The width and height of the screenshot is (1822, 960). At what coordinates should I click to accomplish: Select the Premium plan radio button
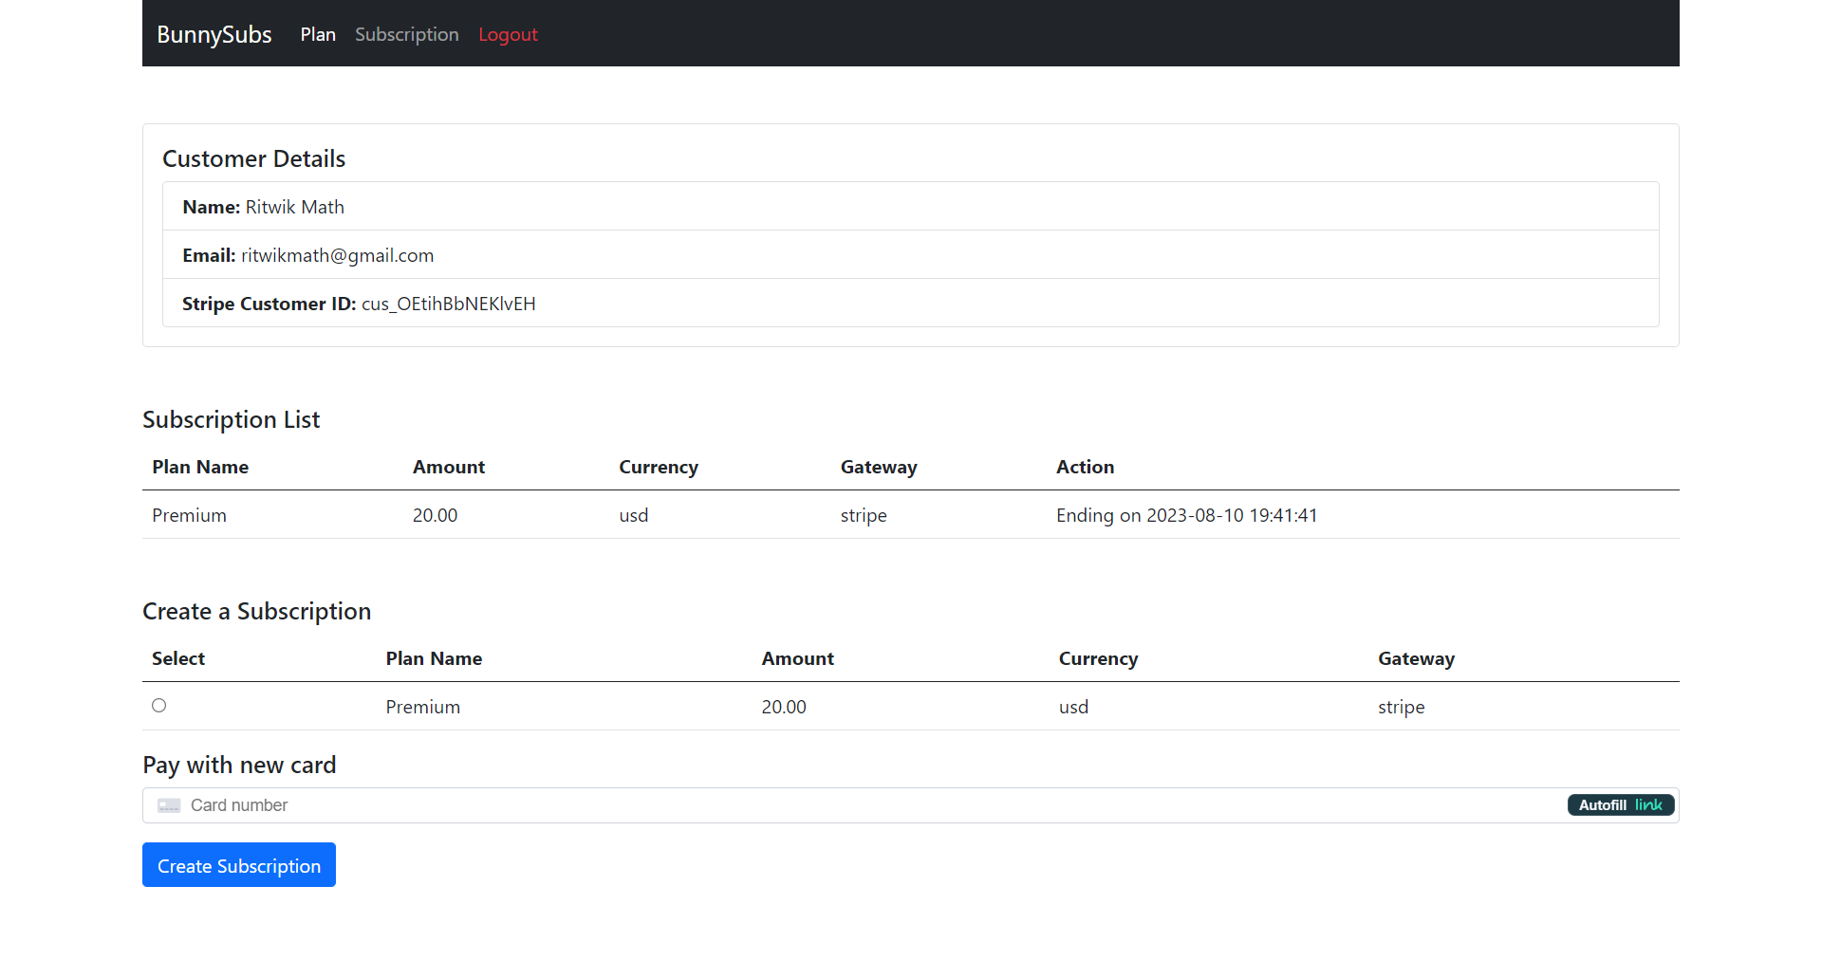click(159, 705)
